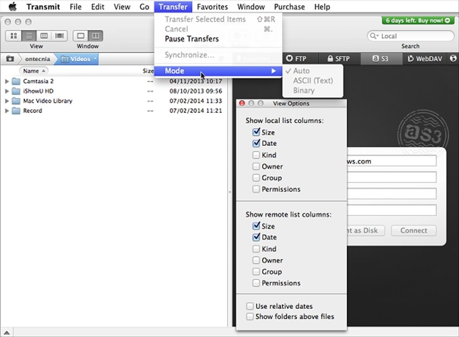Switch to list view
The height and width of the screenshot is (337, 459).
[29, 36]
